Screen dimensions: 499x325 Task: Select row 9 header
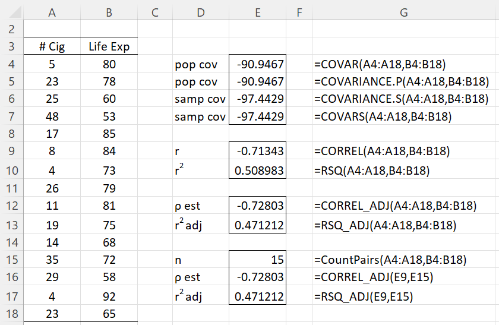point(12,150)
